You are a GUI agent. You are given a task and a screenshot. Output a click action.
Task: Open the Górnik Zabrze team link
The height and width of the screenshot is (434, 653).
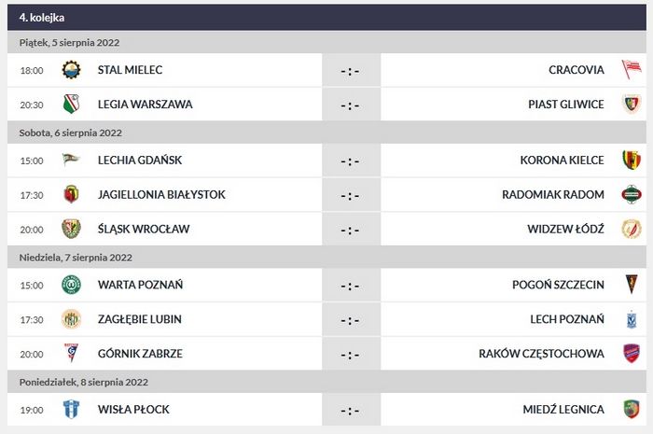(140, 353)
